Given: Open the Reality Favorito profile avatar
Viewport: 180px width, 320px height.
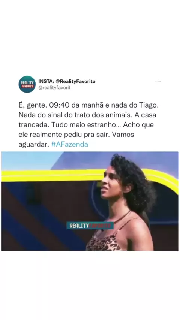Looking at the screenshot, I should pos(27,84).
